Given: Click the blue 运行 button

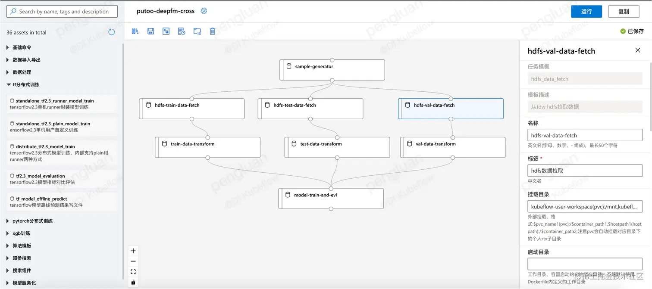Looking at the screenshot, I should pos(586,12).
